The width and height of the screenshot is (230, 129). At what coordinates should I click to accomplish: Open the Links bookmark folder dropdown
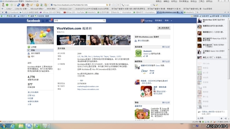9,9
